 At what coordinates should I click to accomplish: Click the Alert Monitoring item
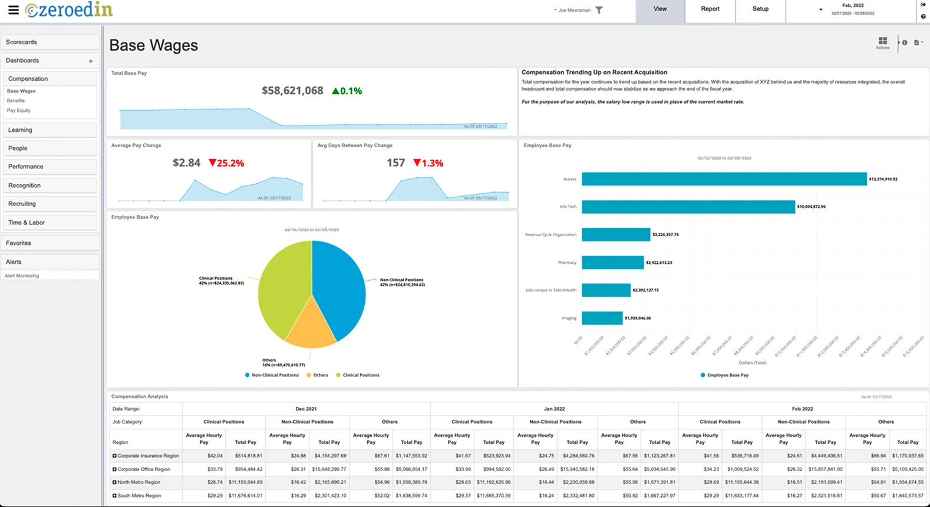click(22, 276)
